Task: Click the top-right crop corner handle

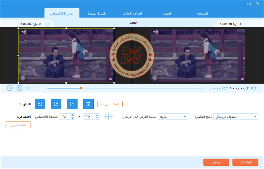Action: click(x=114, y=28)
